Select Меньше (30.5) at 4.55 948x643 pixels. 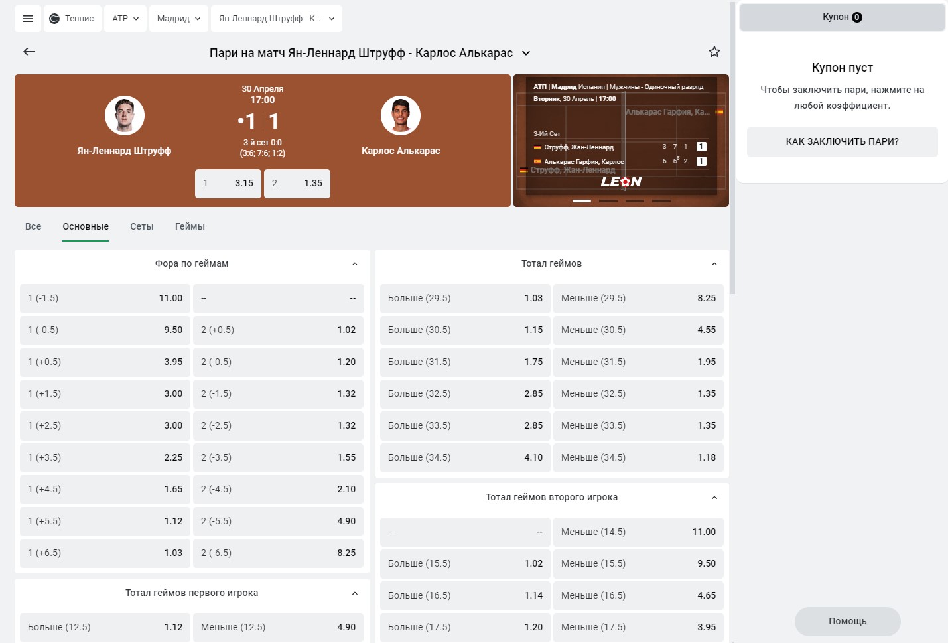(x=638, y=330)
